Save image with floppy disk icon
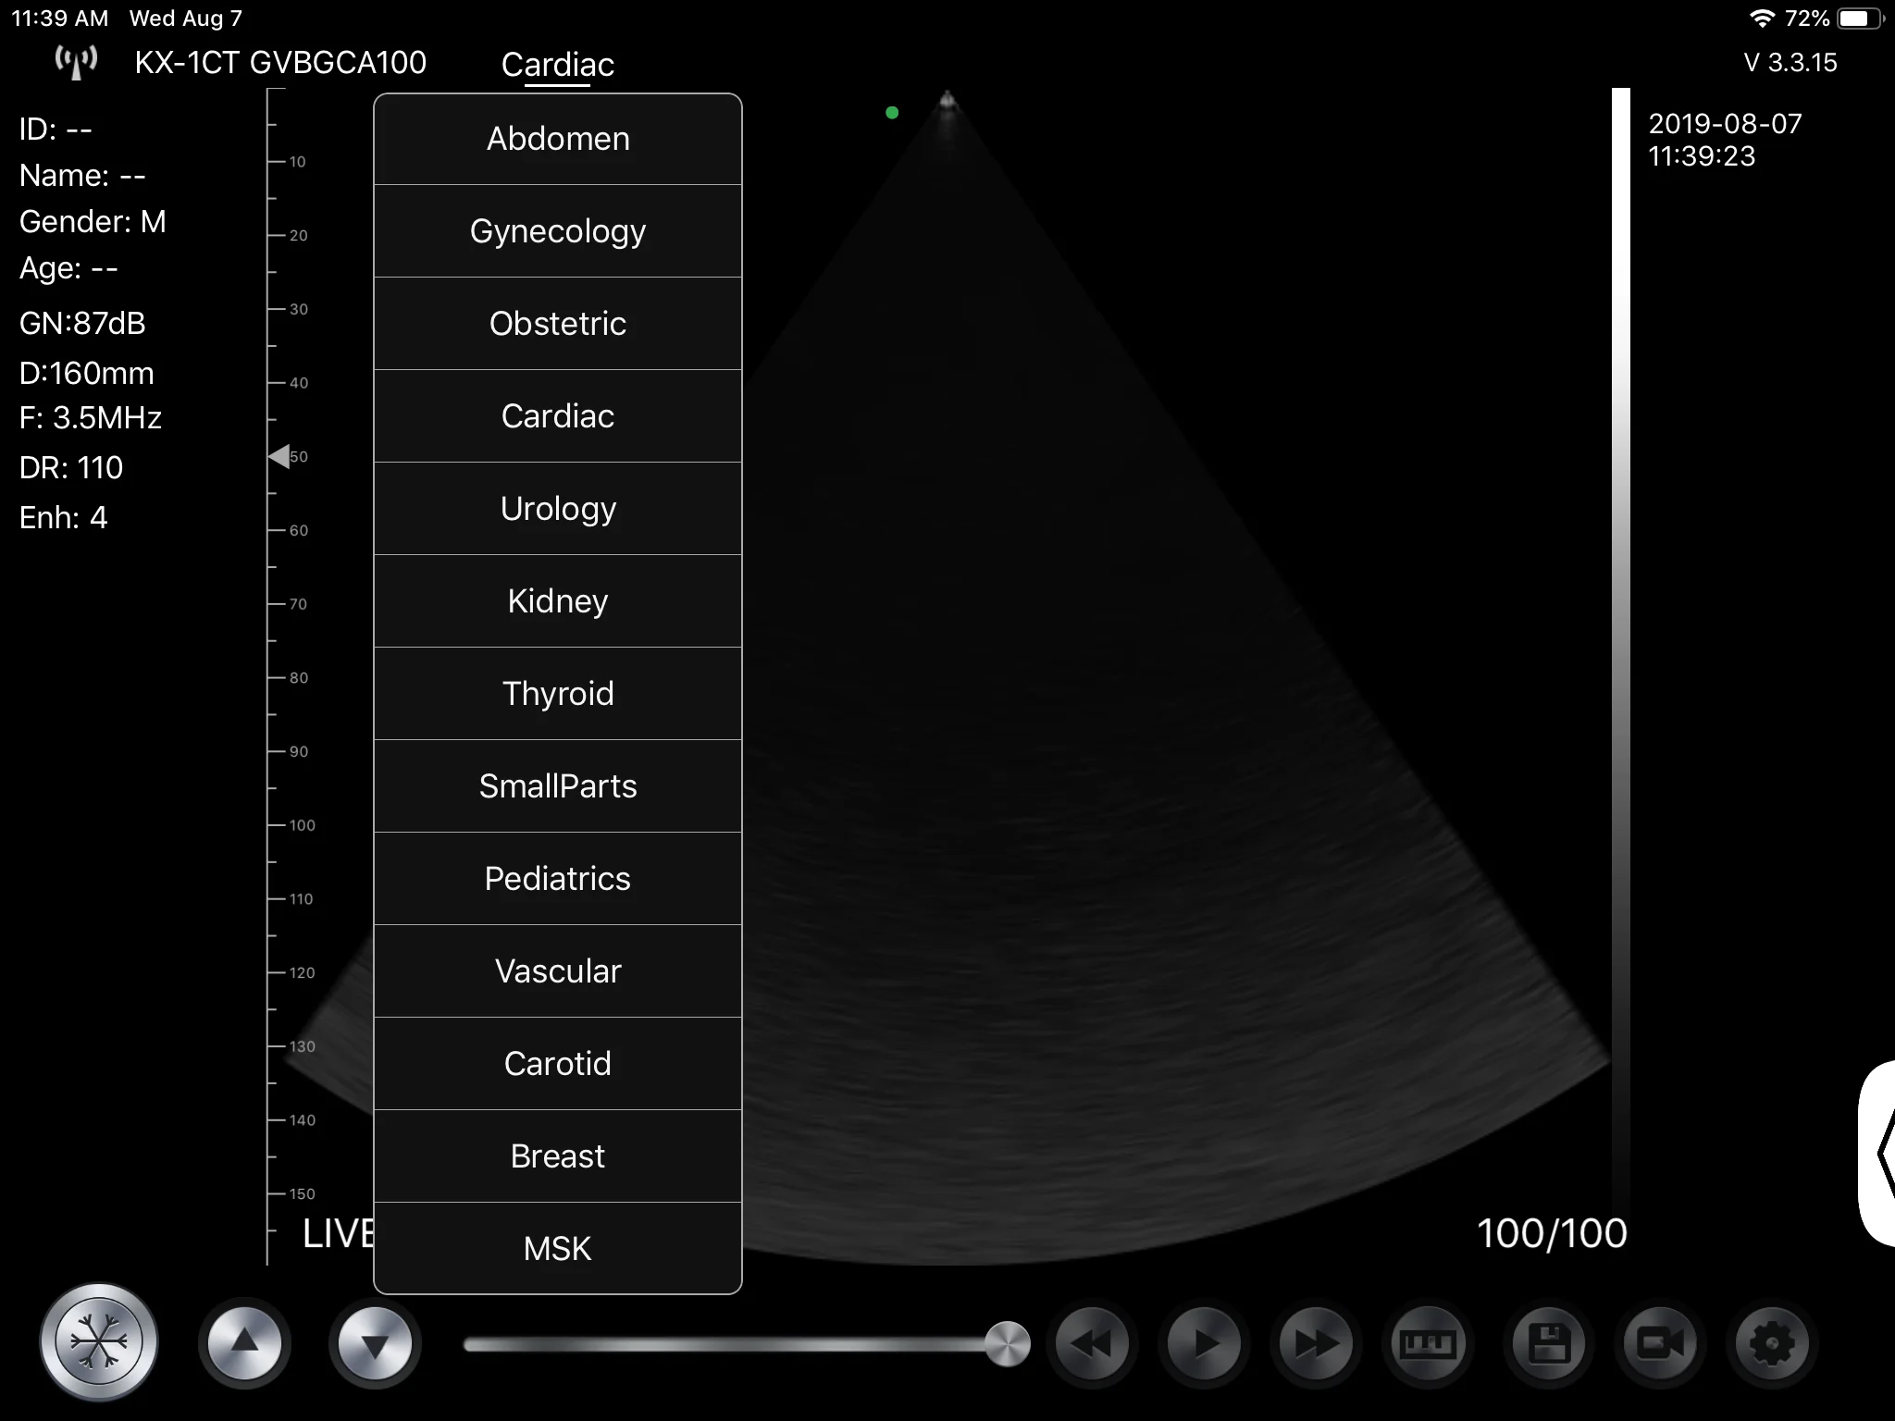The height and width of the screenshot is (1421, 1895). [x=1549, y=1343]
